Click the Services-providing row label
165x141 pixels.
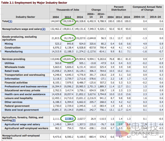(x=13, y=59)
